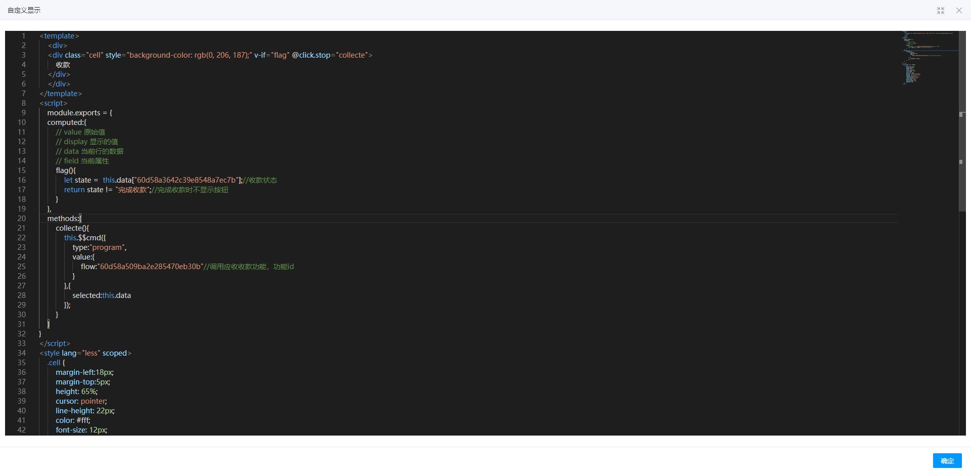Click the module.exports = { line

point(80,113)
